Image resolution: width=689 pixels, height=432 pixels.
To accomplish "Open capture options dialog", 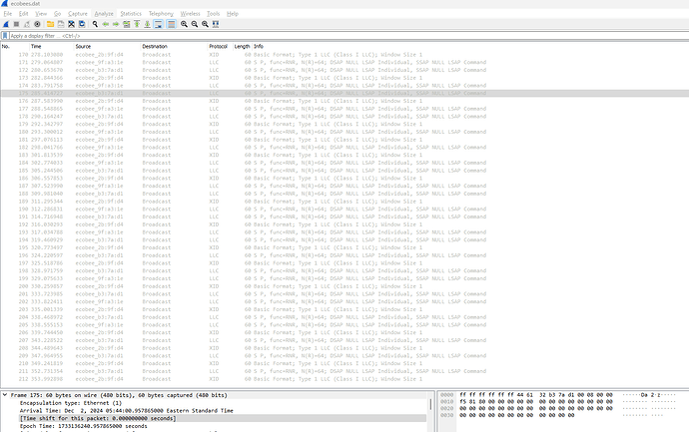I will click(x=37, y=24).
